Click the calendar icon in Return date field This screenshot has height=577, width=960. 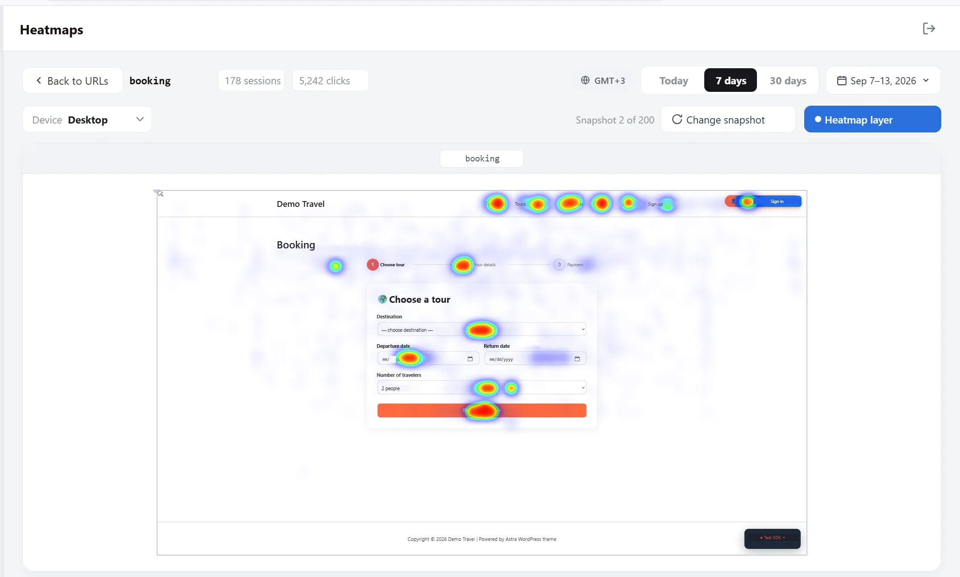(577, 359)
